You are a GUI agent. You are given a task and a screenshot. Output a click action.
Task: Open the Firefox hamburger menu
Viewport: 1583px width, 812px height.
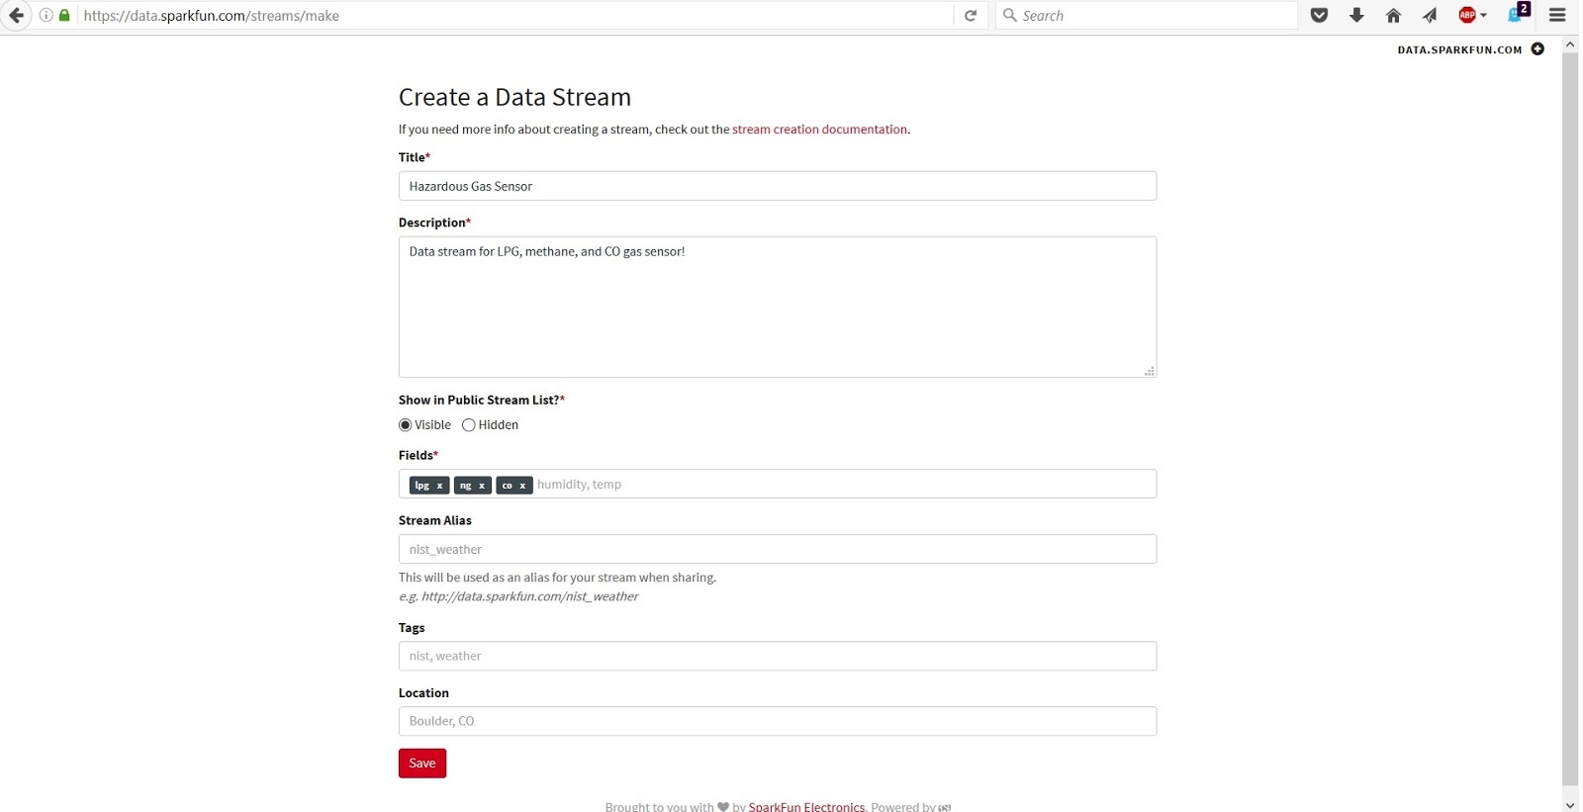click(1557, 15)
